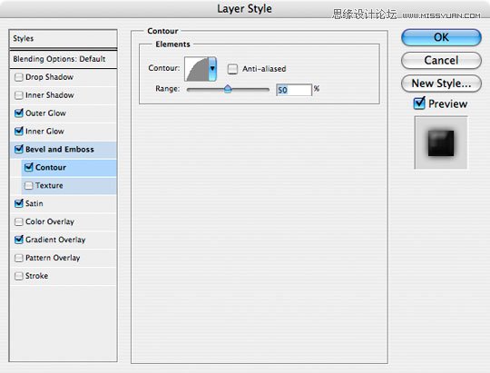Screen dimensions: 490x373
Task: Click the Range slider handle
Action: coord(228,89)
